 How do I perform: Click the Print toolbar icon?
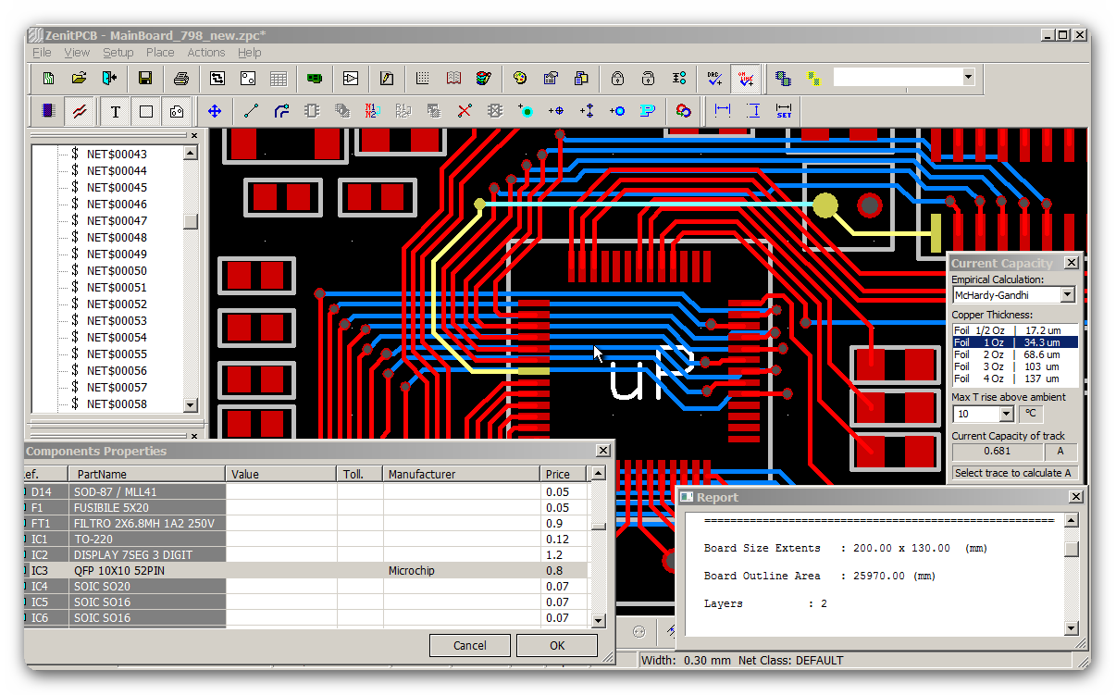(x=181, y=79)
